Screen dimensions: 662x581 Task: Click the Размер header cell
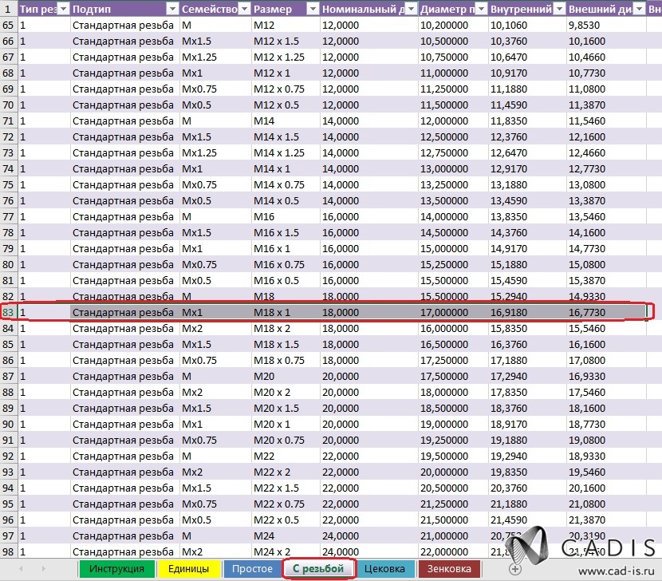coord(286,9)
